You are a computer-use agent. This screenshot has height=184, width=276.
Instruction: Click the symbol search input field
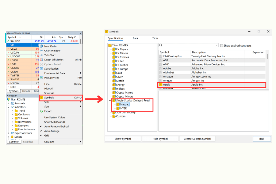[188, 45]
